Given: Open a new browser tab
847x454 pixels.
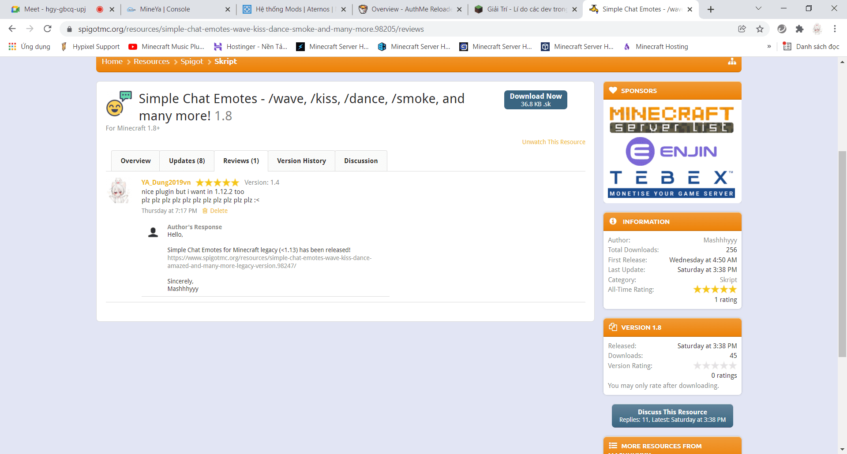Looking at the screenshot, I should [711, 9].
